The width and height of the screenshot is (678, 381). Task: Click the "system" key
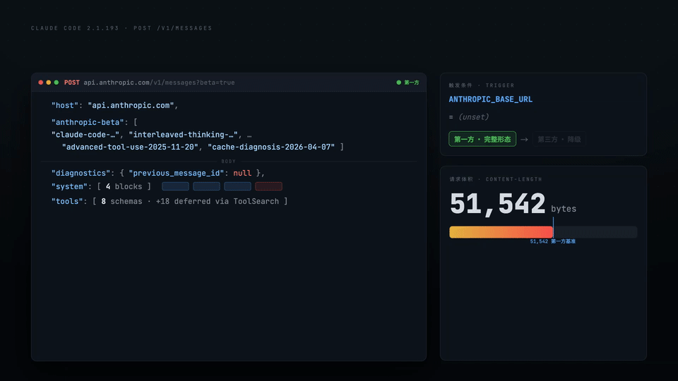pos(69,186)
